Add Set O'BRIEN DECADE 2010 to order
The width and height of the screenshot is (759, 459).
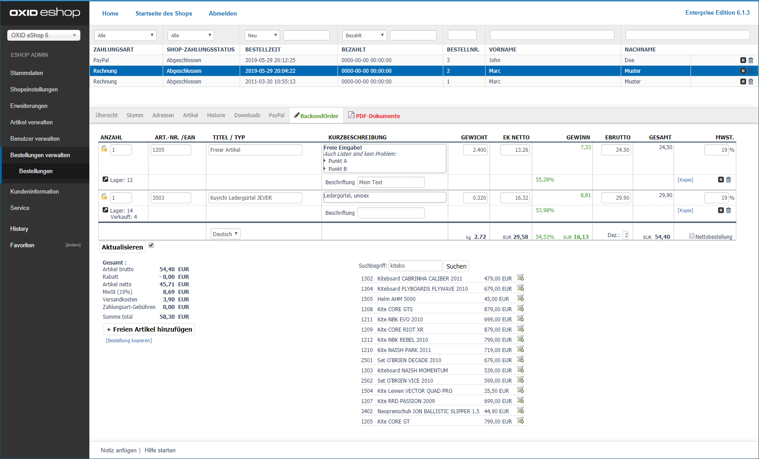point(520,360)
